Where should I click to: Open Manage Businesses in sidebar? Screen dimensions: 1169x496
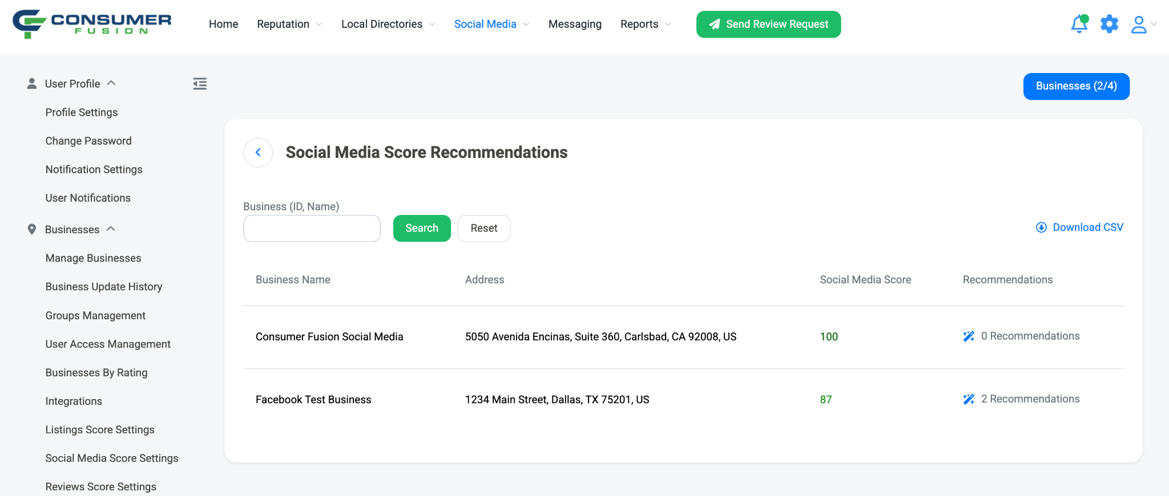[93, 258]
